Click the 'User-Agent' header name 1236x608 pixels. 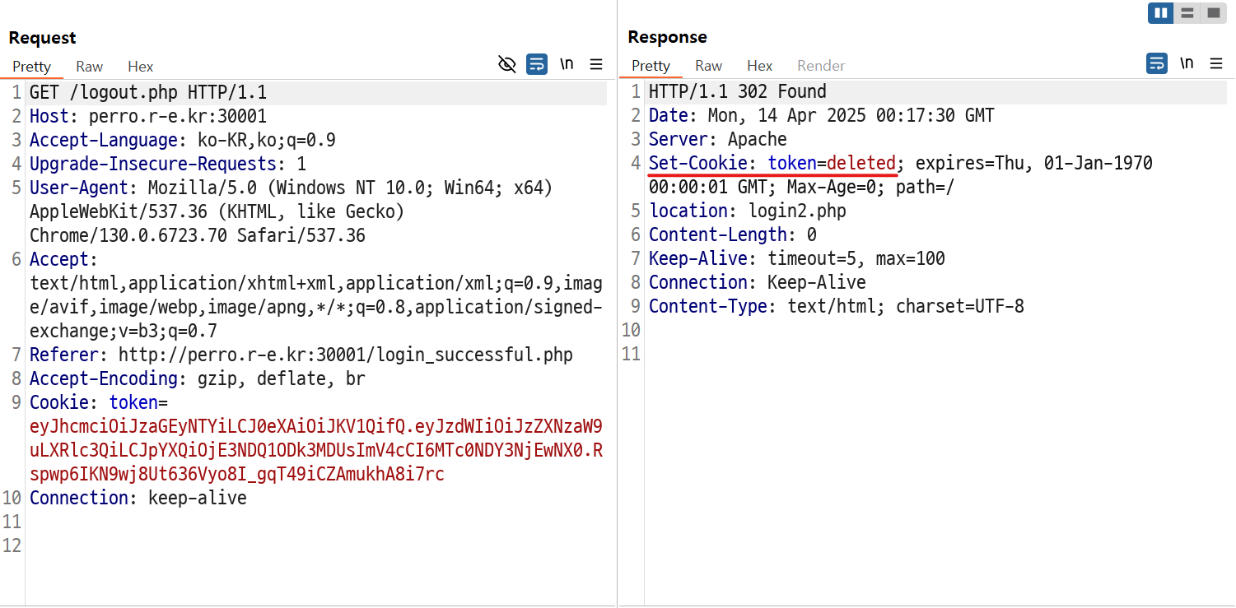(79, 188)
